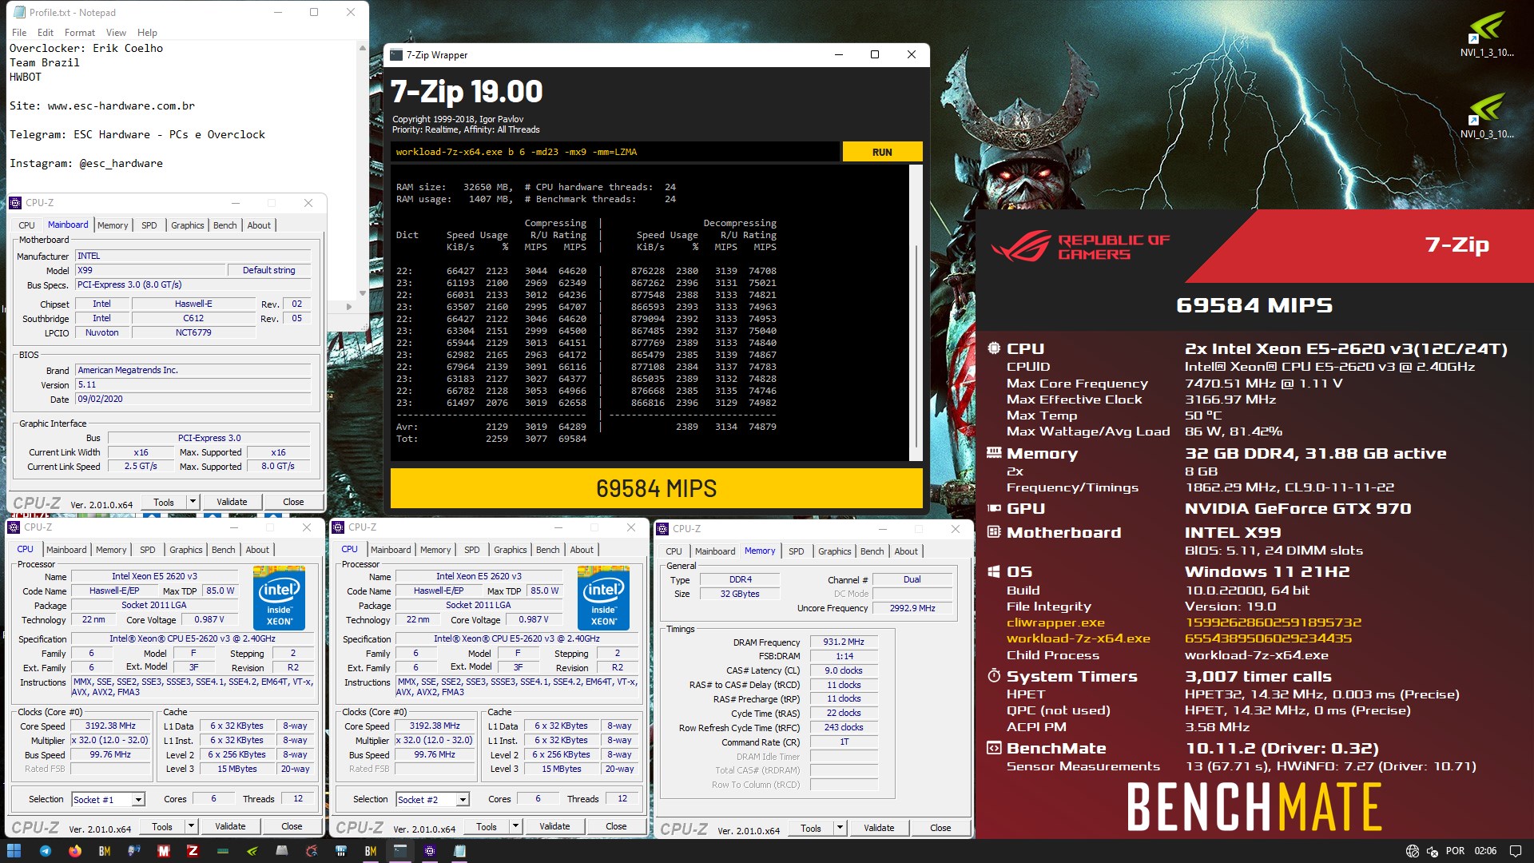Select Bench tab in Socket #1 CPU-Z window
This screenshot has width=1534, height=863.
(x=224, y=550)
